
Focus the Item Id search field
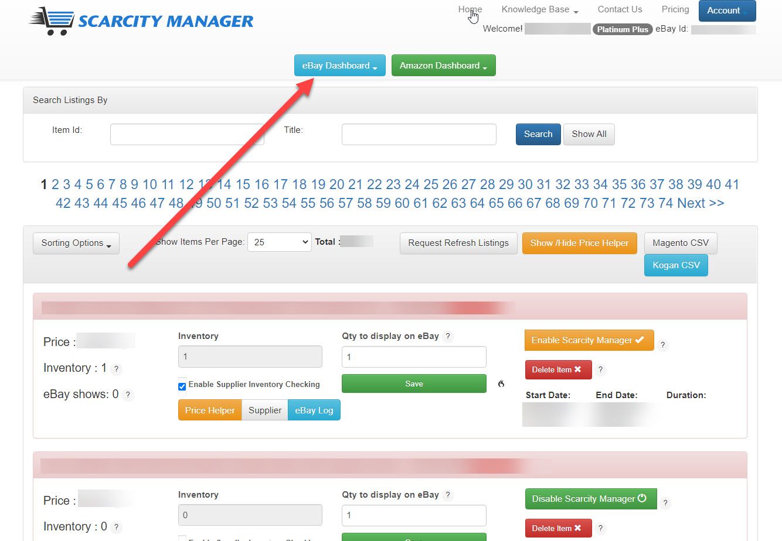[187, 134]
